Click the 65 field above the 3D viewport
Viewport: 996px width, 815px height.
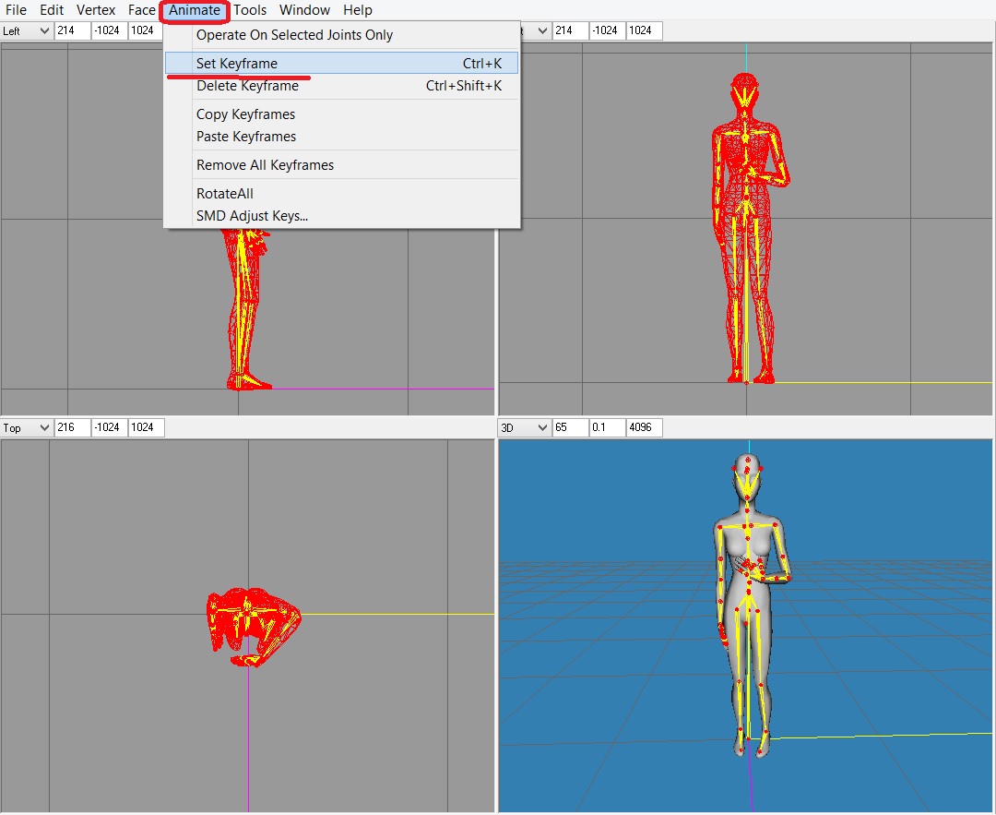pos(569,427)
